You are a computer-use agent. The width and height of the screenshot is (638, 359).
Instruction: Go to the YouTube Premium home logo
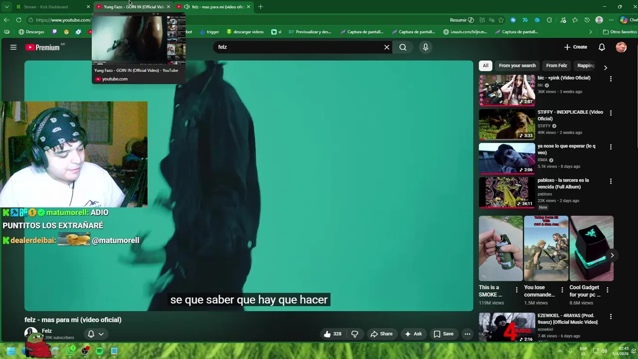[43, 47]
